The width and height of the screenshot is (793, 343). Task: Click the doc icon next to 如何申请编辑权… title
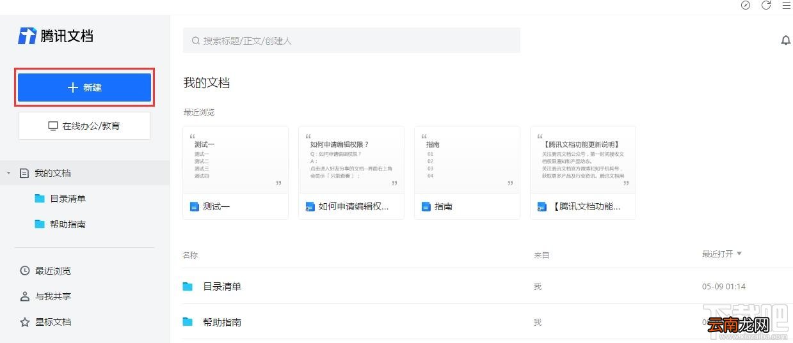(x=310, y=206)
